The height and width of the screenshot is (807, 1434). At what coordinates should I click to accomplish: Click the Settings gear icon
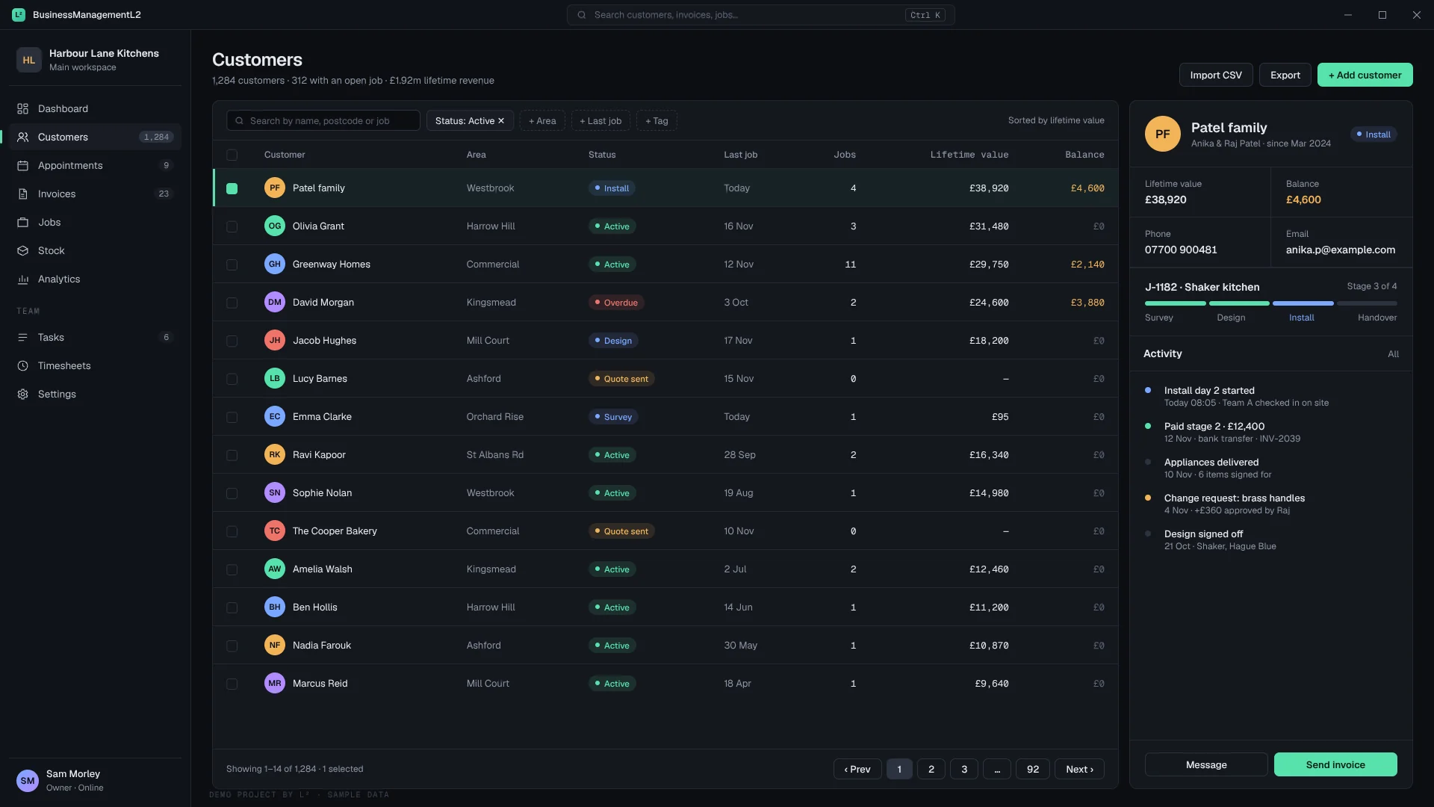(x=22, y=395)
